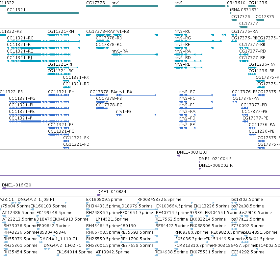The width and height of the screenshot is (280, 257).
Task: Select the CG11321-PK protein label
Action: point(76,138)
